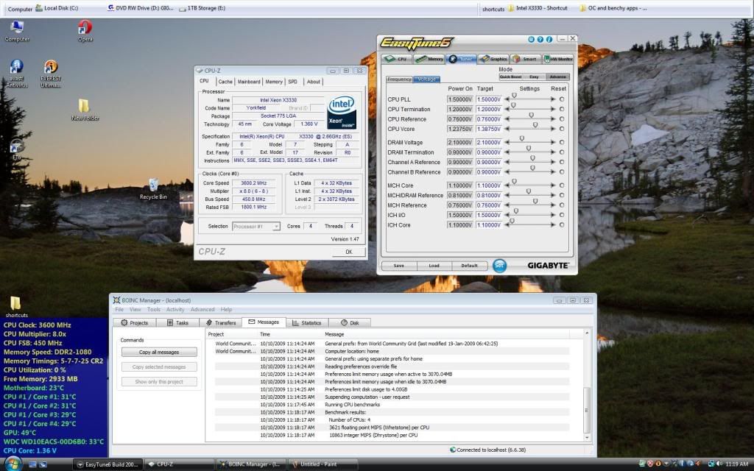Open the Advanced menu in BOINC Manager
Viewport: 754px width, 471px height.
[202, 310]
